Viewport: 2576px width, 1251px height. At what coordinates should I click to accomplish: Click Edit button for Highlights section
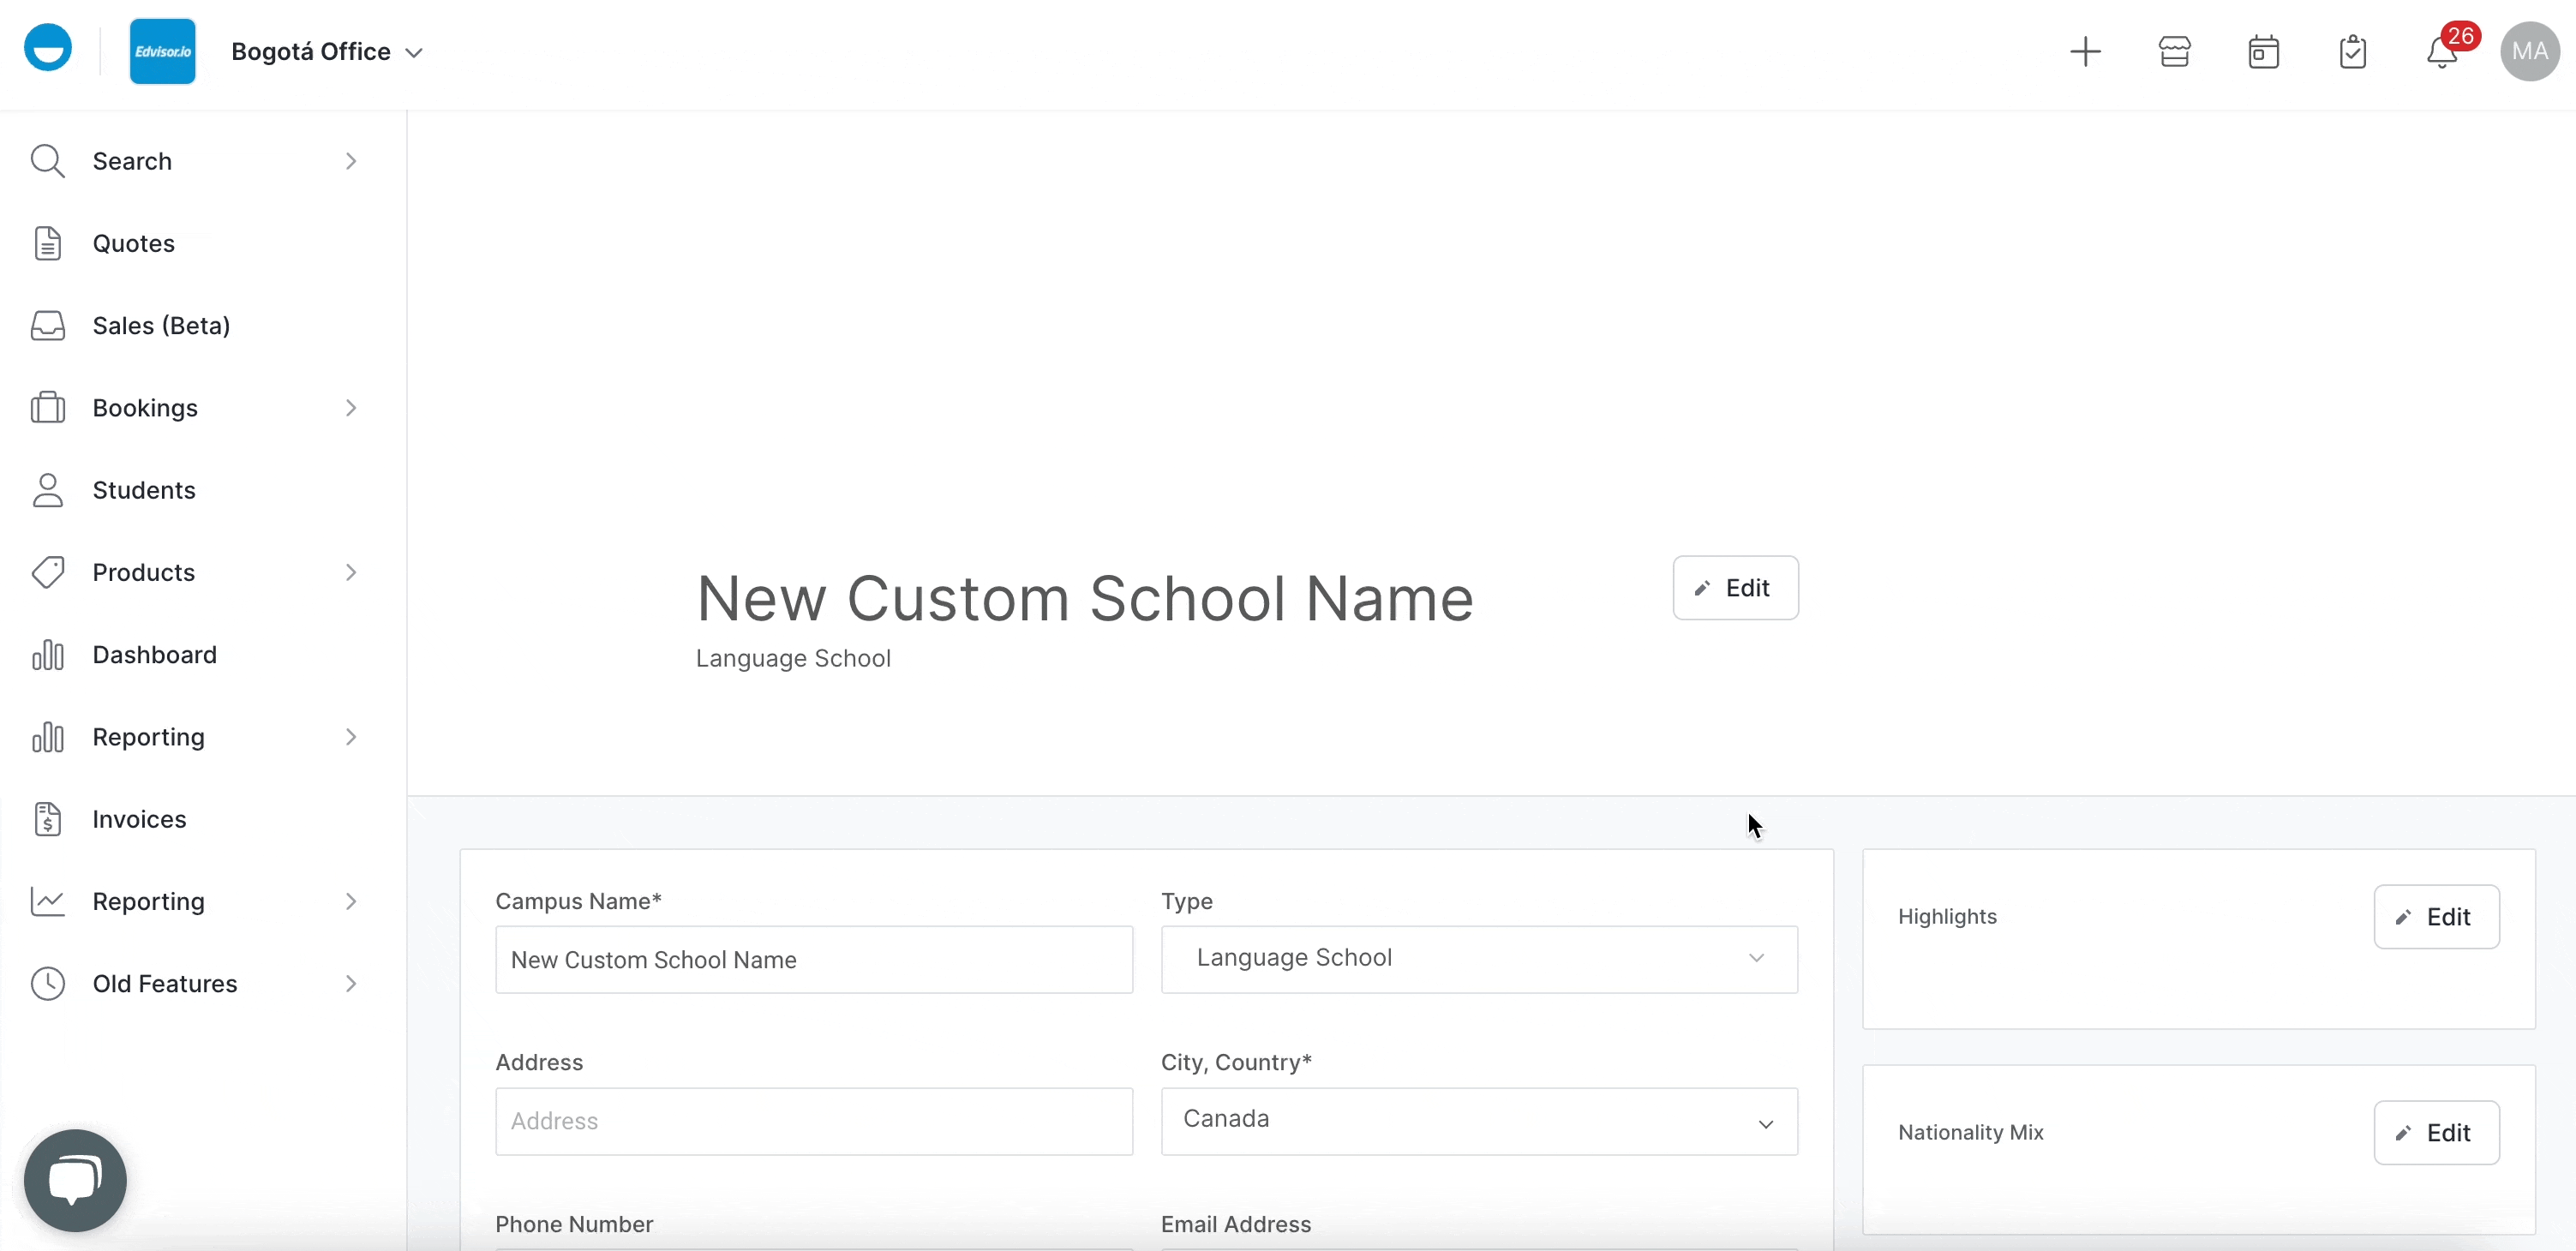(x=2436, y=916)
